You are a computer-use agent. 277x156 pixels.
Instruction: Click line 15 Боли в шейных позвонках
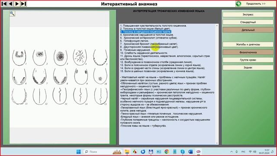[x=157, y=71]
